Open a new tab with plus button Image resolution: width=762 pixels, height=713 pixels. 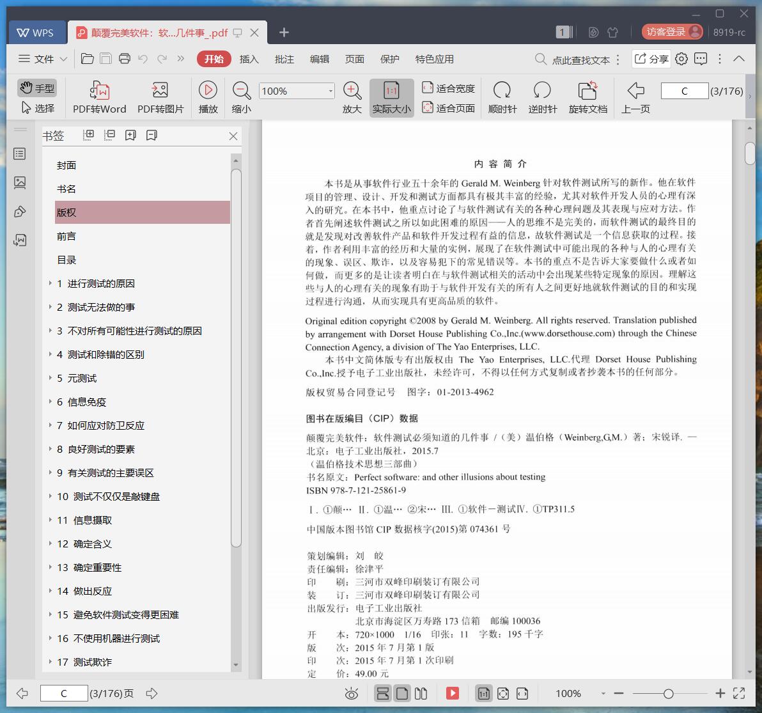tap(284, 33)
